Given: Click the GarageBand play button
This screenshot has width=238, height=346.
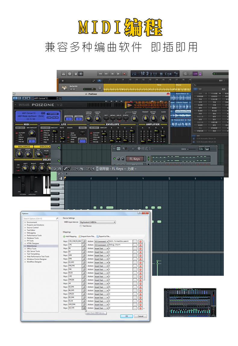Looking at the screenshot, I should pos(118,74).
